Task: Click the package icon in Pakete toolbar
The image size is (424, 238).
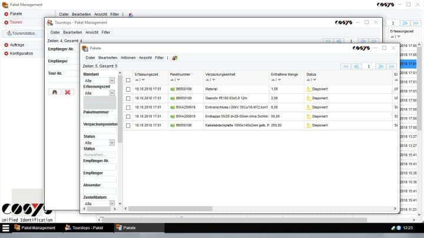Action: point(175,58)
